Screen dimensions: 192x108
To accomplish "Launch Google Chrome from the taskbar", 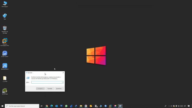I will 47,106.
